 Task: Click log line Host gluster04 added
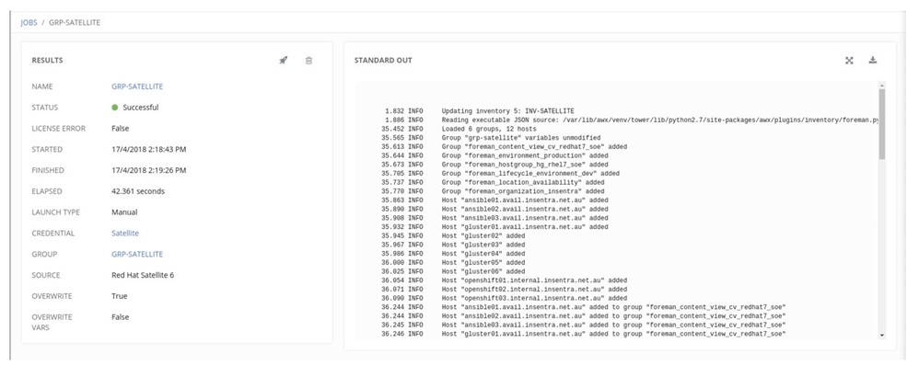[x=483, y=254]
